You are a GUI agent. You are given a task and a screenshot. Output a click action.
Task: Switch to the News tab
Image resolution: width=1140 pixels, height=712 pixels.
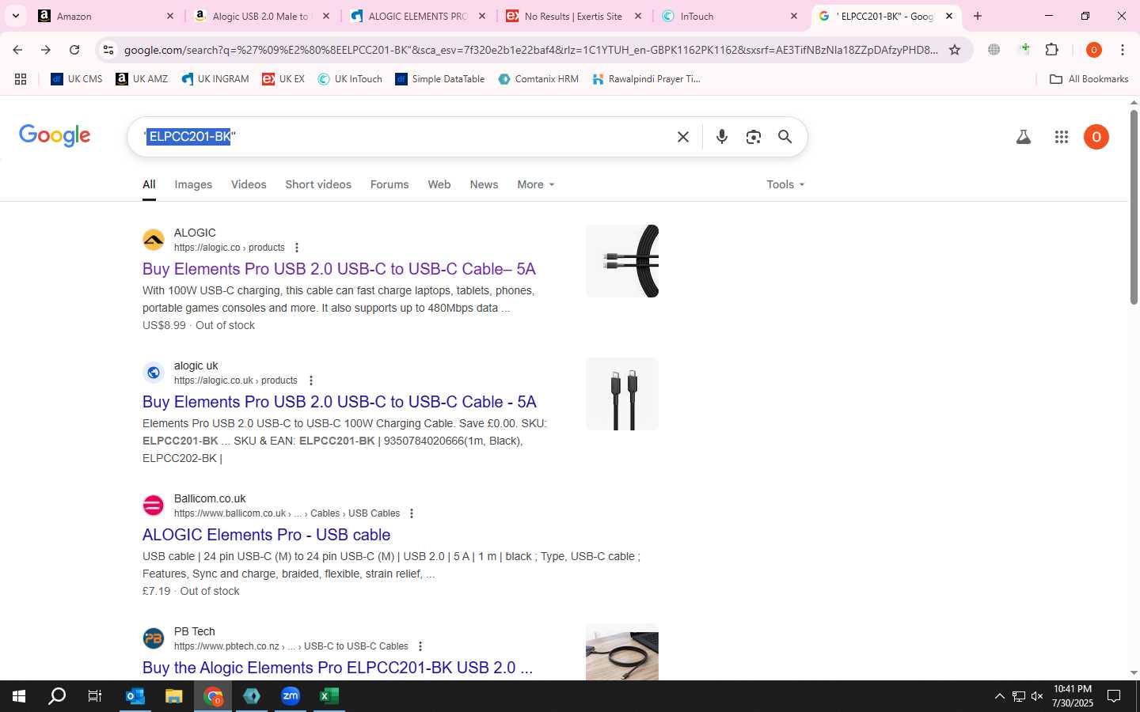coord(484,184)
